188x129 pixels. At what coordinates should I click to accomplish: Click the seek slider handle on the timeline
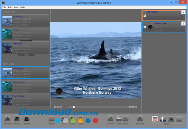[x=74, y=107]
